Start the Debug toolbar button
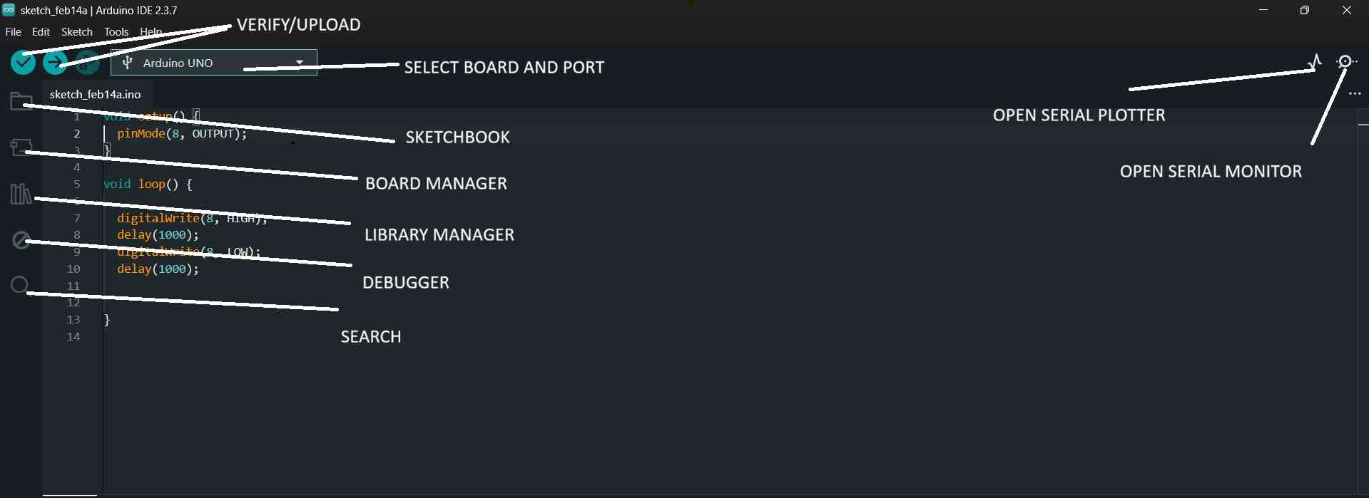1369x498 pixels. pyautogui.click(x=88, y=63)
